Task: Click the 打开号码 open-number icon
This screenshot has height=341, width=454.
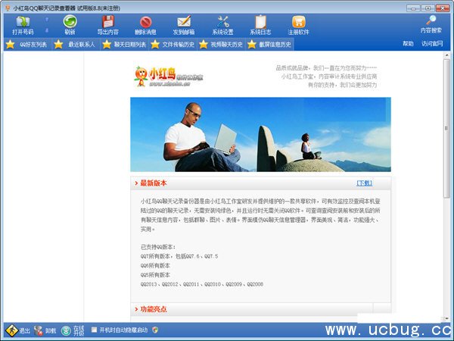Action: [x=23, y=22]
